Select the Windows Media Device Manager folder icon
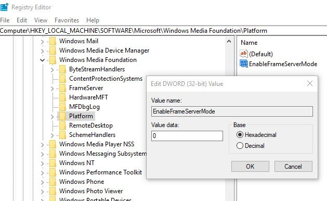The image size is (327, 201). point(53,51)
